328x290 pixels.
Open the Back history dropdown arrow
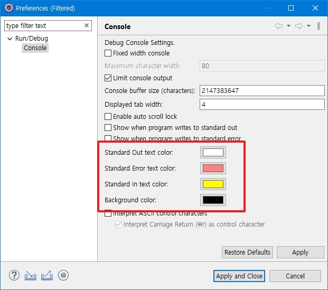pos(288,26)
